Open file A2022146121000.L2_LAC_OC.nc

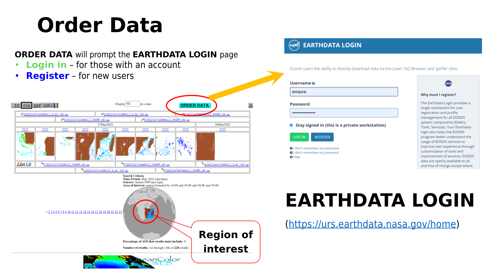coord(226,165)
